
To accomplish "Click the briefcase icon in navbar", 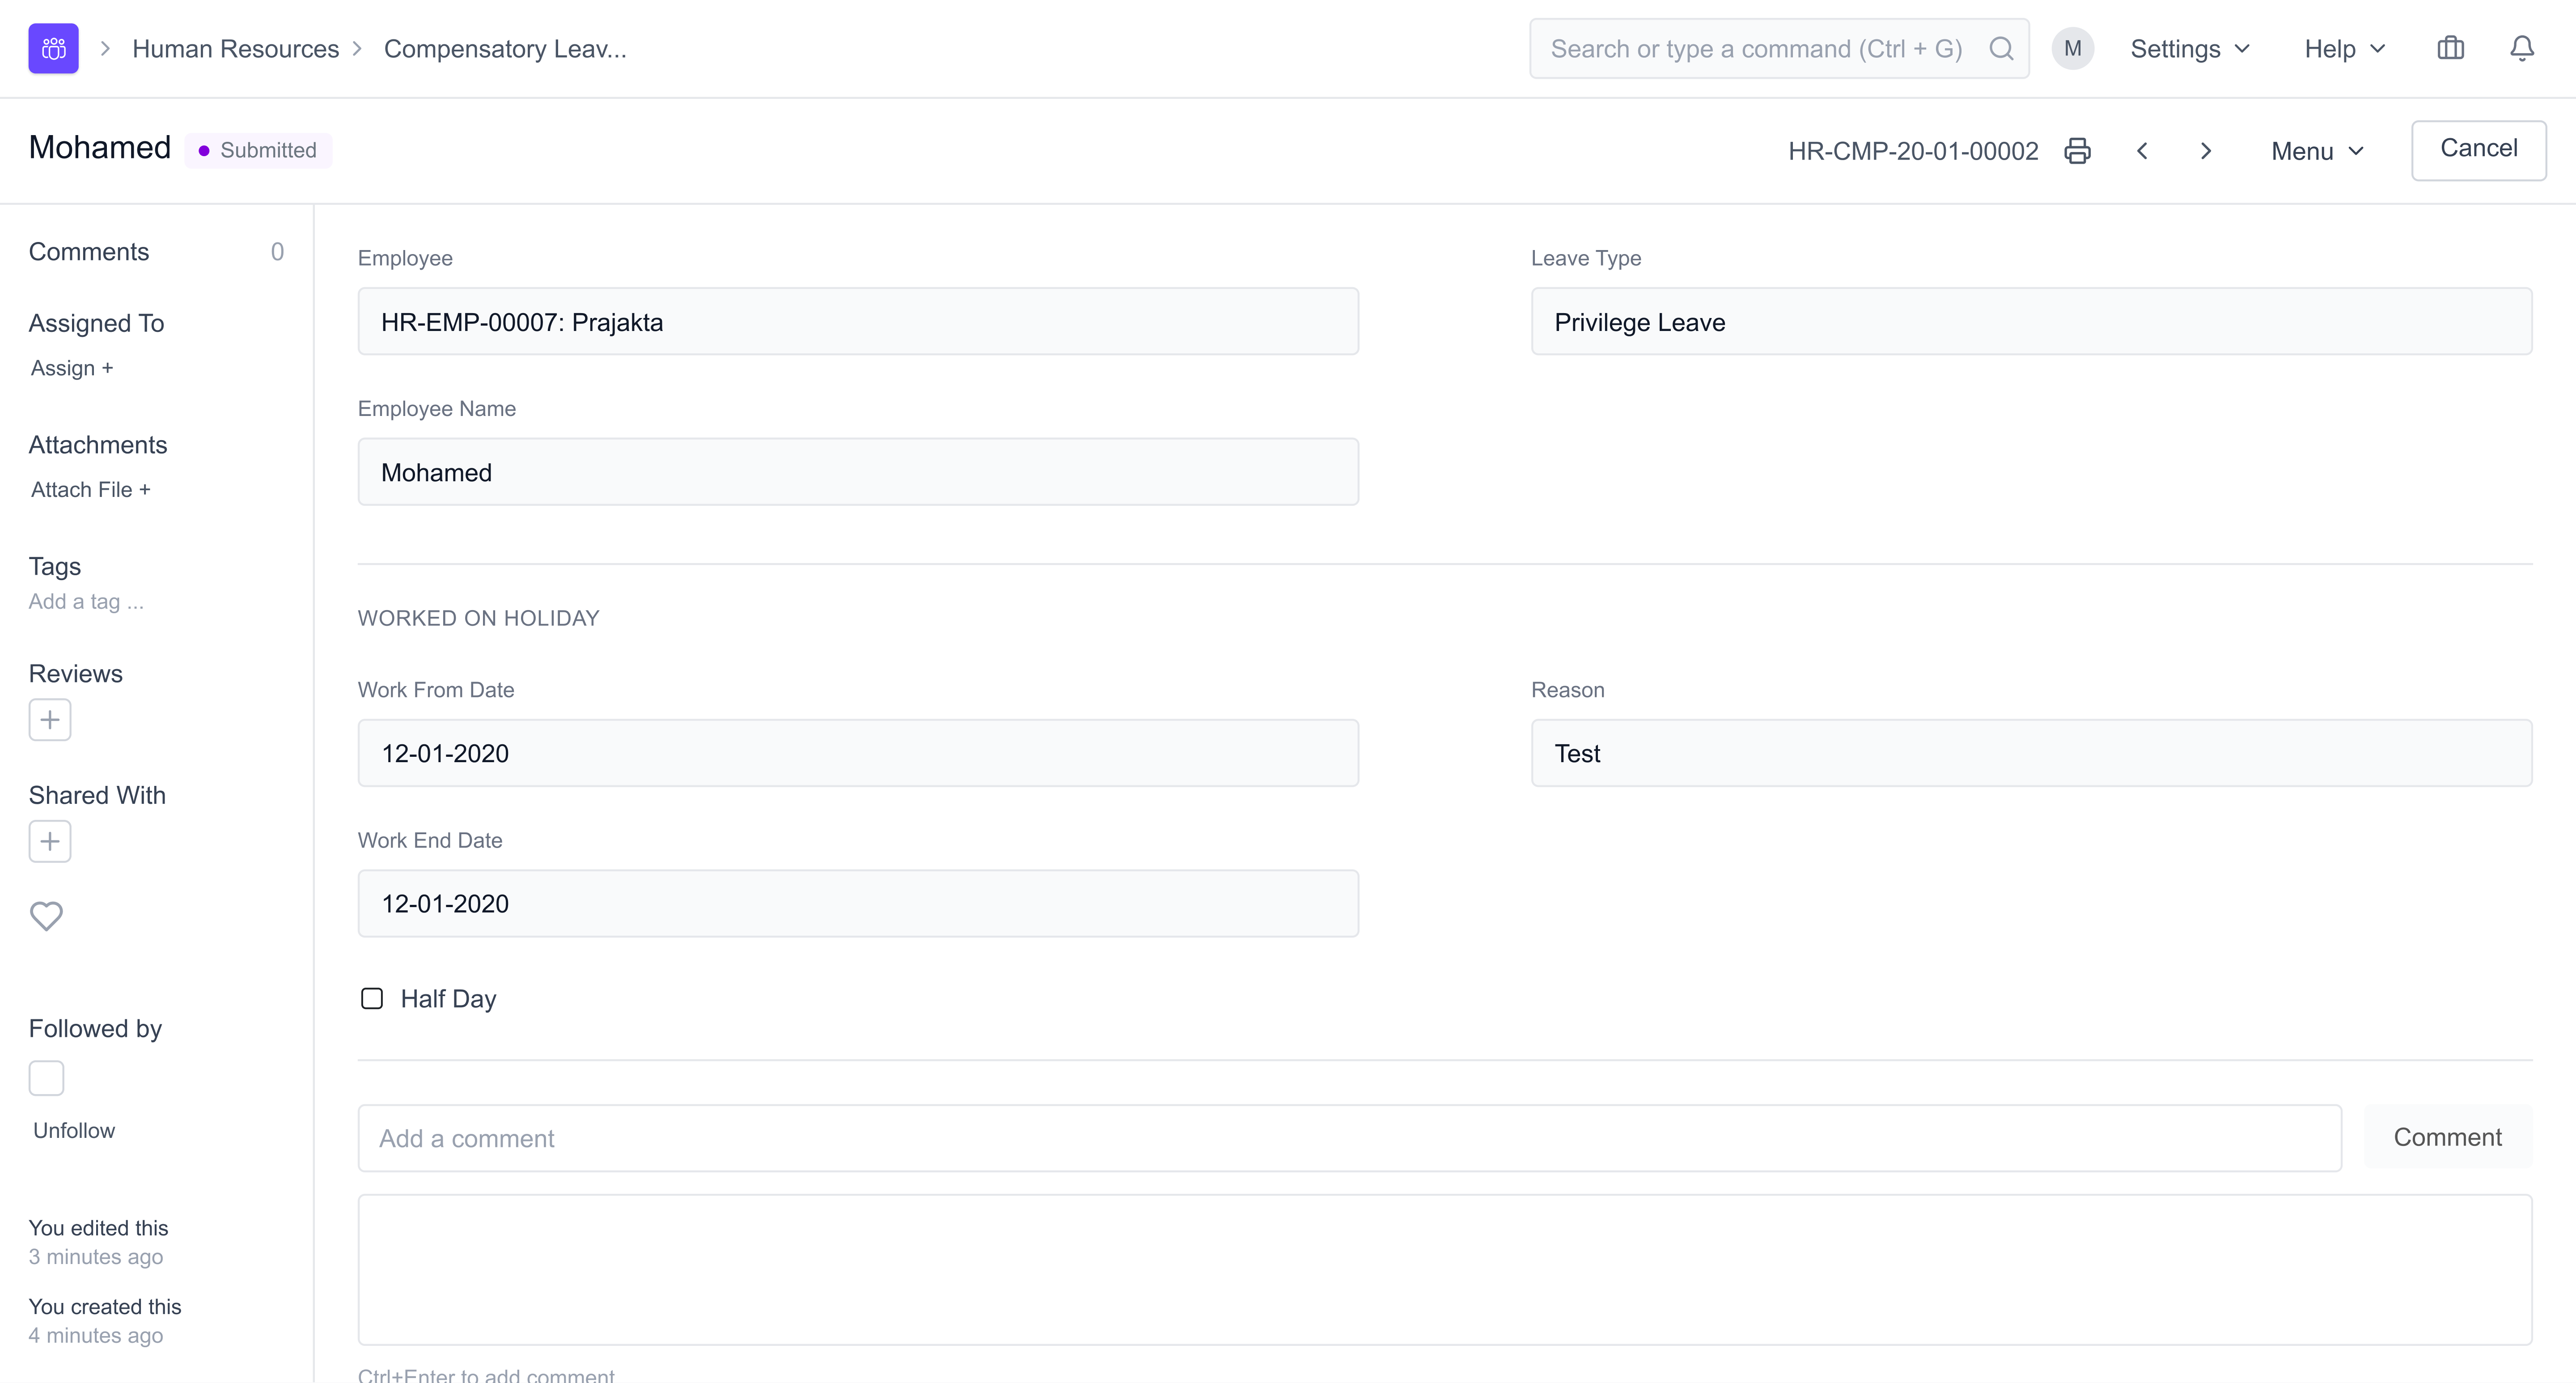I will [x=2450, y=48].
